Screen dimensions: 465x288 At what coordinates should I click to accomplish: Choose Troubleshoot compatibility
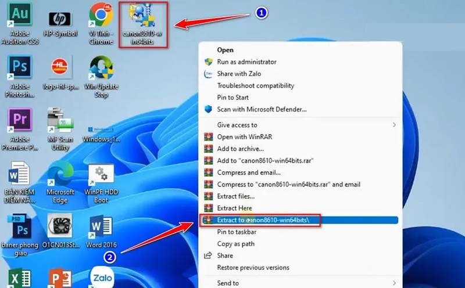(x=301, y=85)
